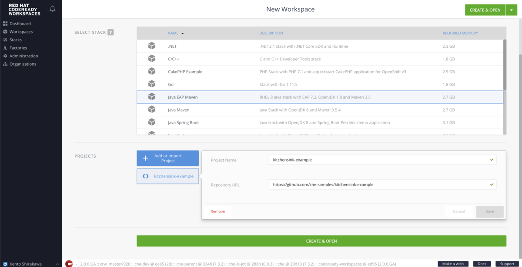Open Stacks page from sidebar
The height and width of the screenshot is (267, 522).
tap(16, 40)
